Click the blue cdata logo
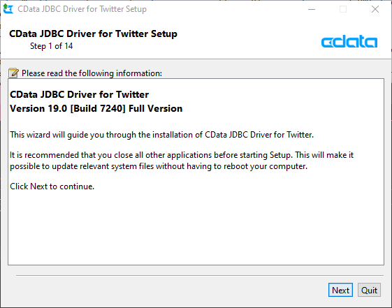 pyautogui.click(x=349, y=41)
